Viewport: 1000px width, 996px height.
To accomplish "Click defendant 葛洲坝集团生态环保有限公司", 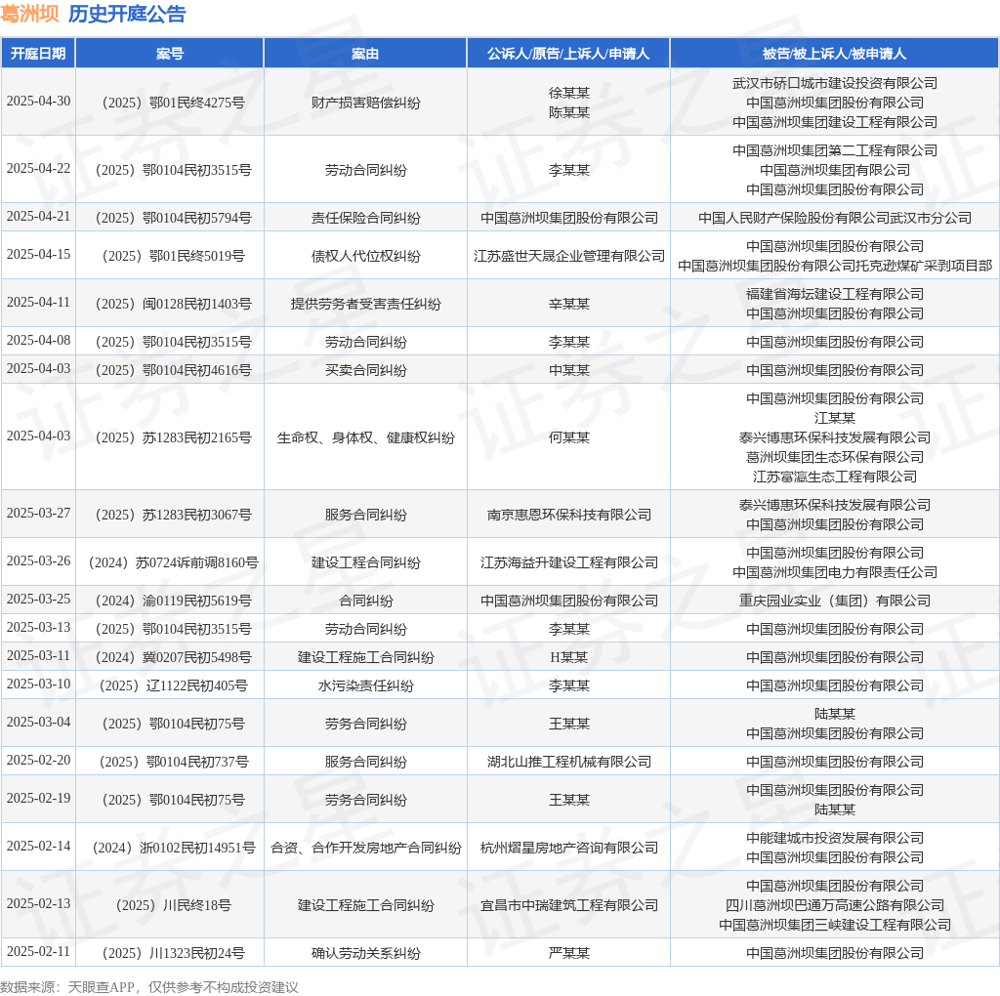I will click(x=834, y=457).
